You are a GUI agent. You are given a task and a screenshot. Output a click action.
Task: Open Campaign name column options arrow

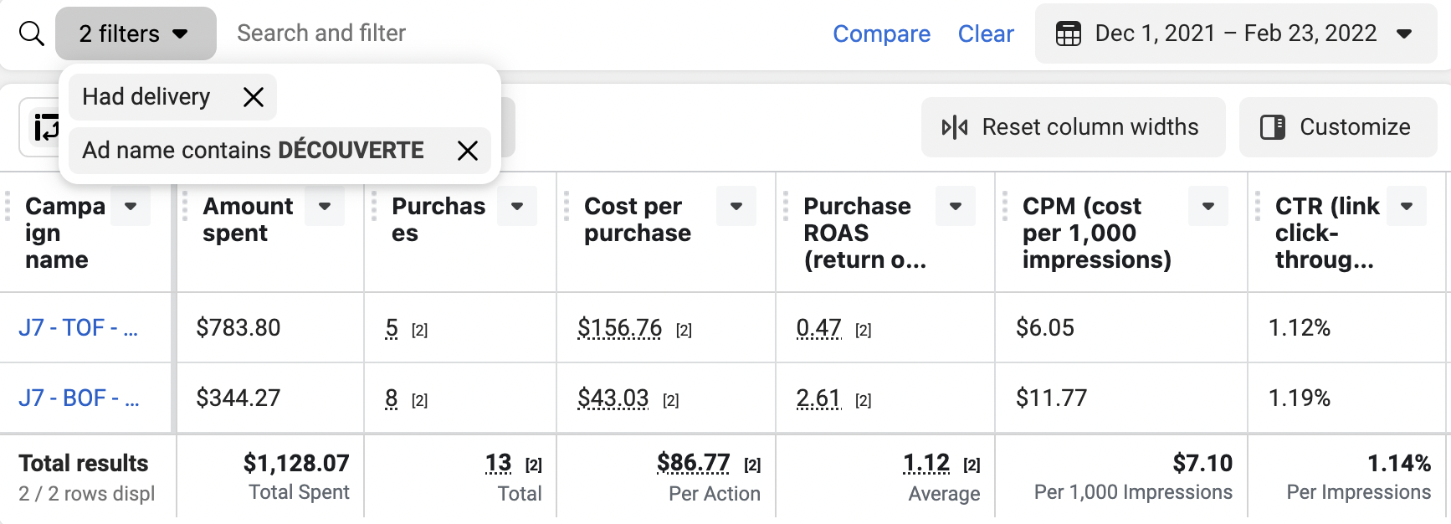[131, 206]
